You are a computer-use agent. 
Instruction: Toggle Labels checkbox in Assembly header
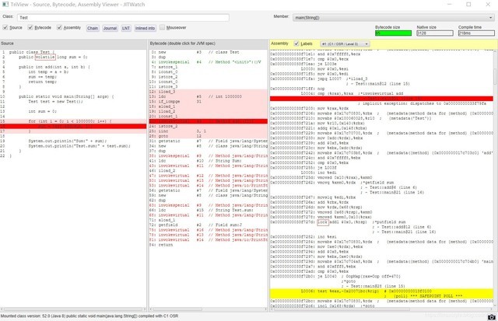pyautogui.click(x=297, y=44)
